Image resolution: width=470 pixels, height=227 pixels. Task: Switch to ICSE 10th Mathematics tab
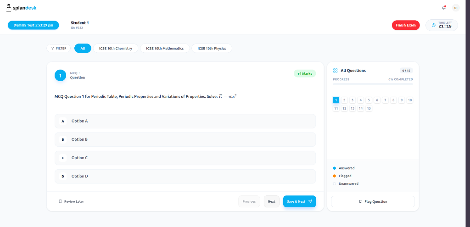(x=165, y=48)
